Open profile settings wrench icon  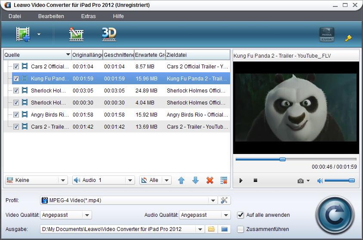225,200
